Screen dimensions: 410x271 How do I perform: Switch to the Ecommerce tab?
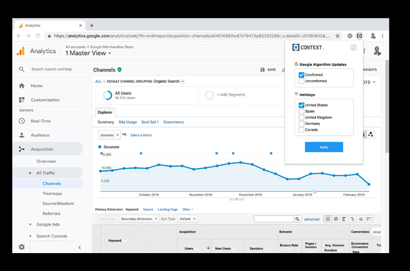pos(174,122)
